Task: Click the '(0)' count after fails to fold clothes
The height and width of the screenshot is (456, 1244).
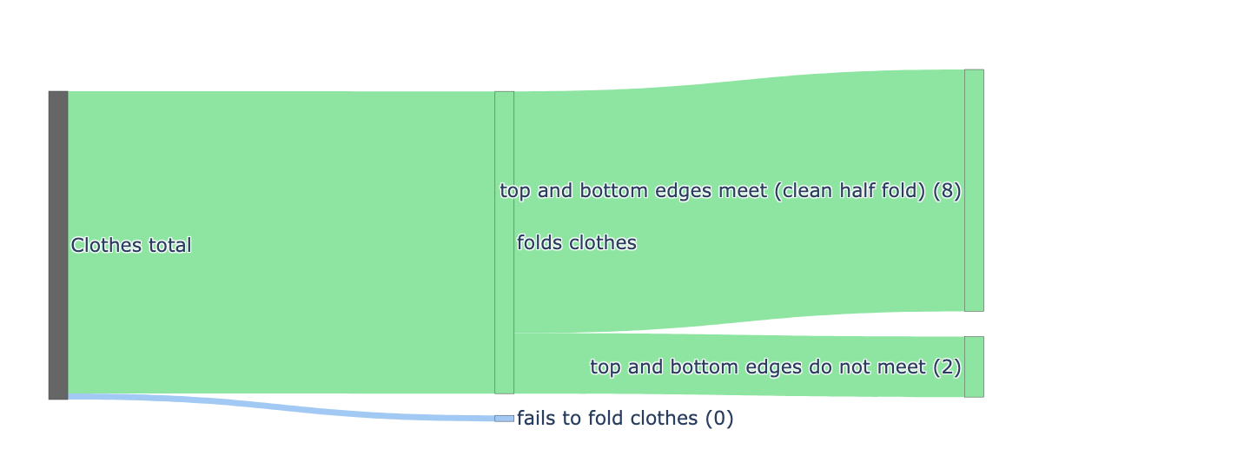Action: (719, 419)
